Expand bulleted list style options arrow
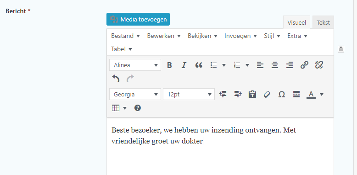The height and width of the screenshot is (175, 357). coord(224,65)
